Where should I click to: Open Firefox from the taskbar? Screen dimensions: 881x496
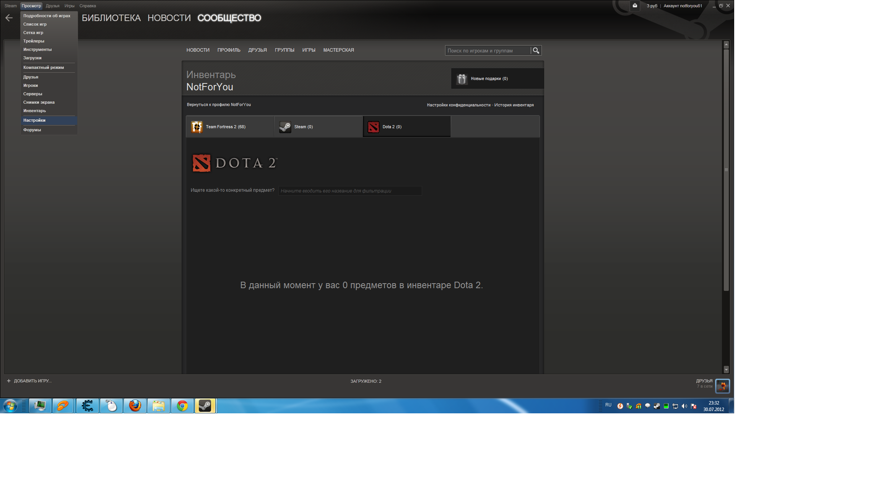pyautogui.click(x=135, y=406)
